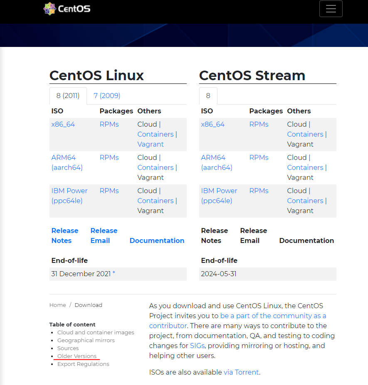Open Vagrant link in CentOS Linux x86_64 row

(x=151, y=144)
